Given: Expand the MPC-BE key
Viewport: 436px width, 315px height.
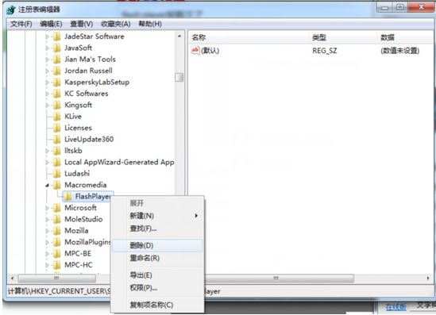Looking at the screenshot, I should [47, 254].
